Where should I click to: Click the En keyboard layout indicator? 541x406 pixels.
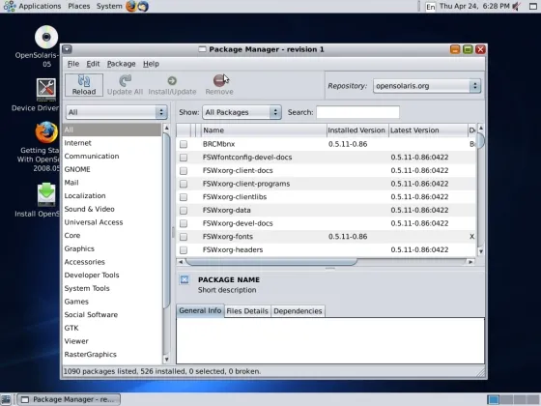(430, 7)
